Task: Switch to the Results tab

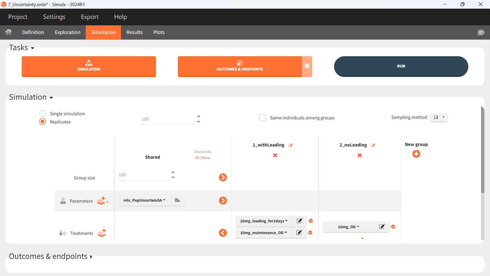Action: (x=134, y=32)
